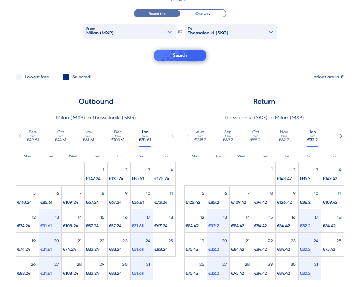Pick return January 31 fare €32.2
This screenshot has height=287, width=358.
[x=310, y=268]
